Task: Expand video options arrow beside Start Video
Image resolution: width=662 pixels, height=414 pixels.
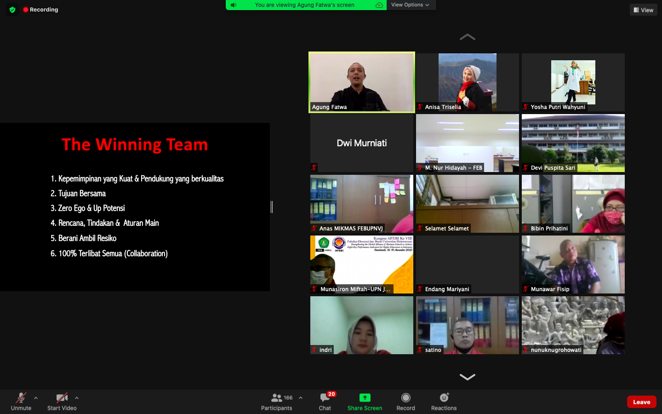Action: 77,398
